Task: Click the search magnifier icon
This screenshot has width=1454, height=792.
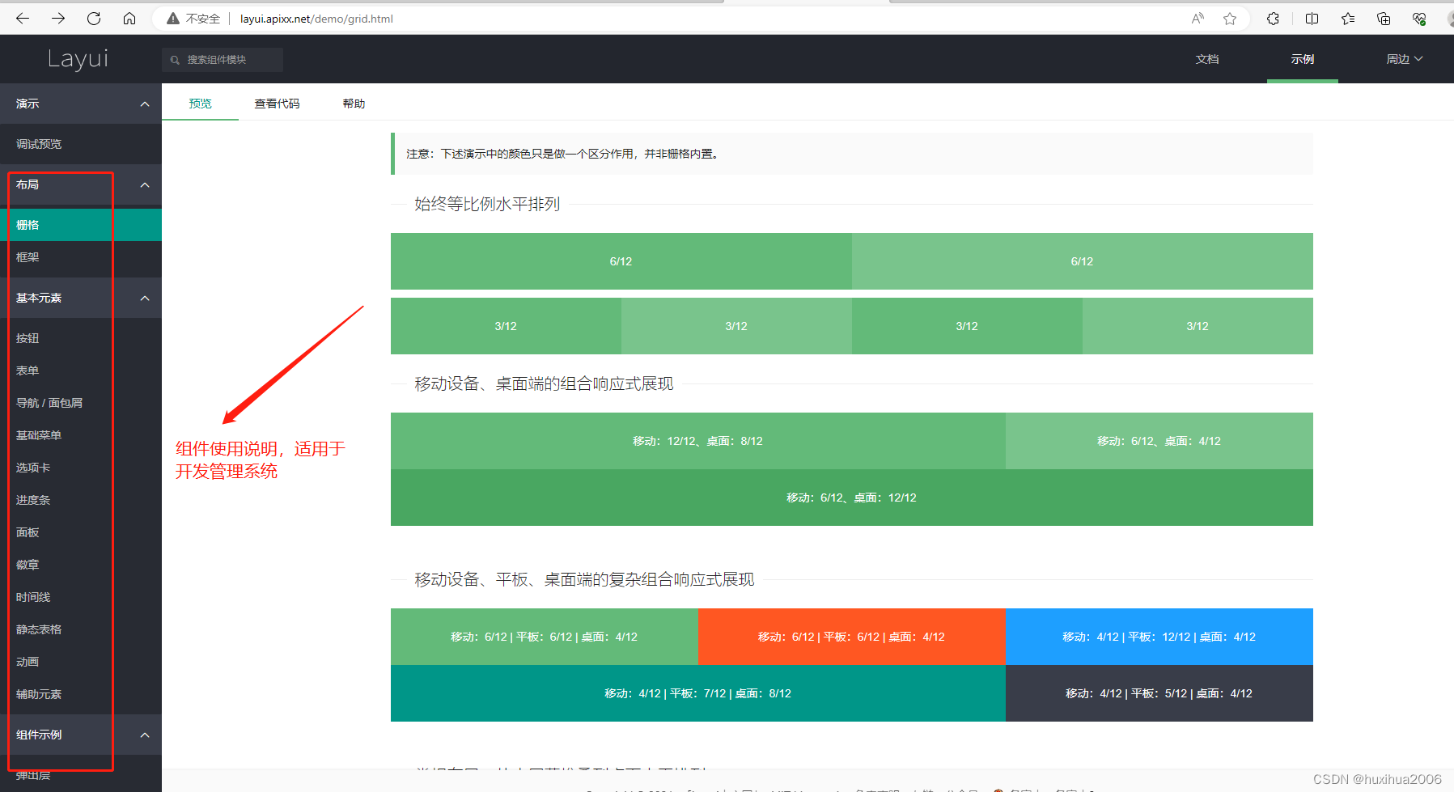Action: (175, 60)
